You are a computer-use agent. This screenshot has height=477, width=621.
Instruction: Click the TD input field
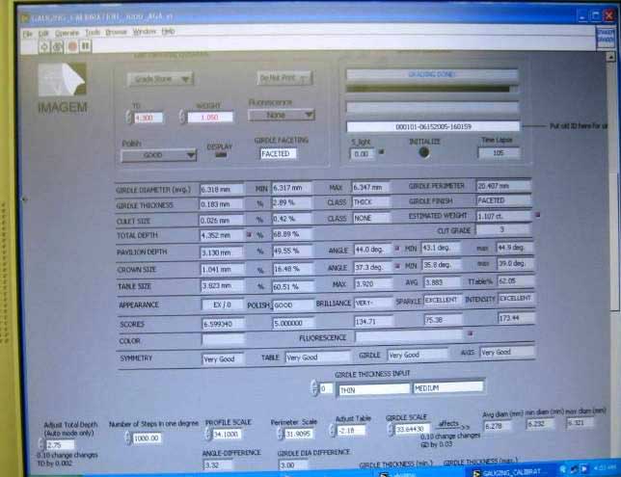148,118
